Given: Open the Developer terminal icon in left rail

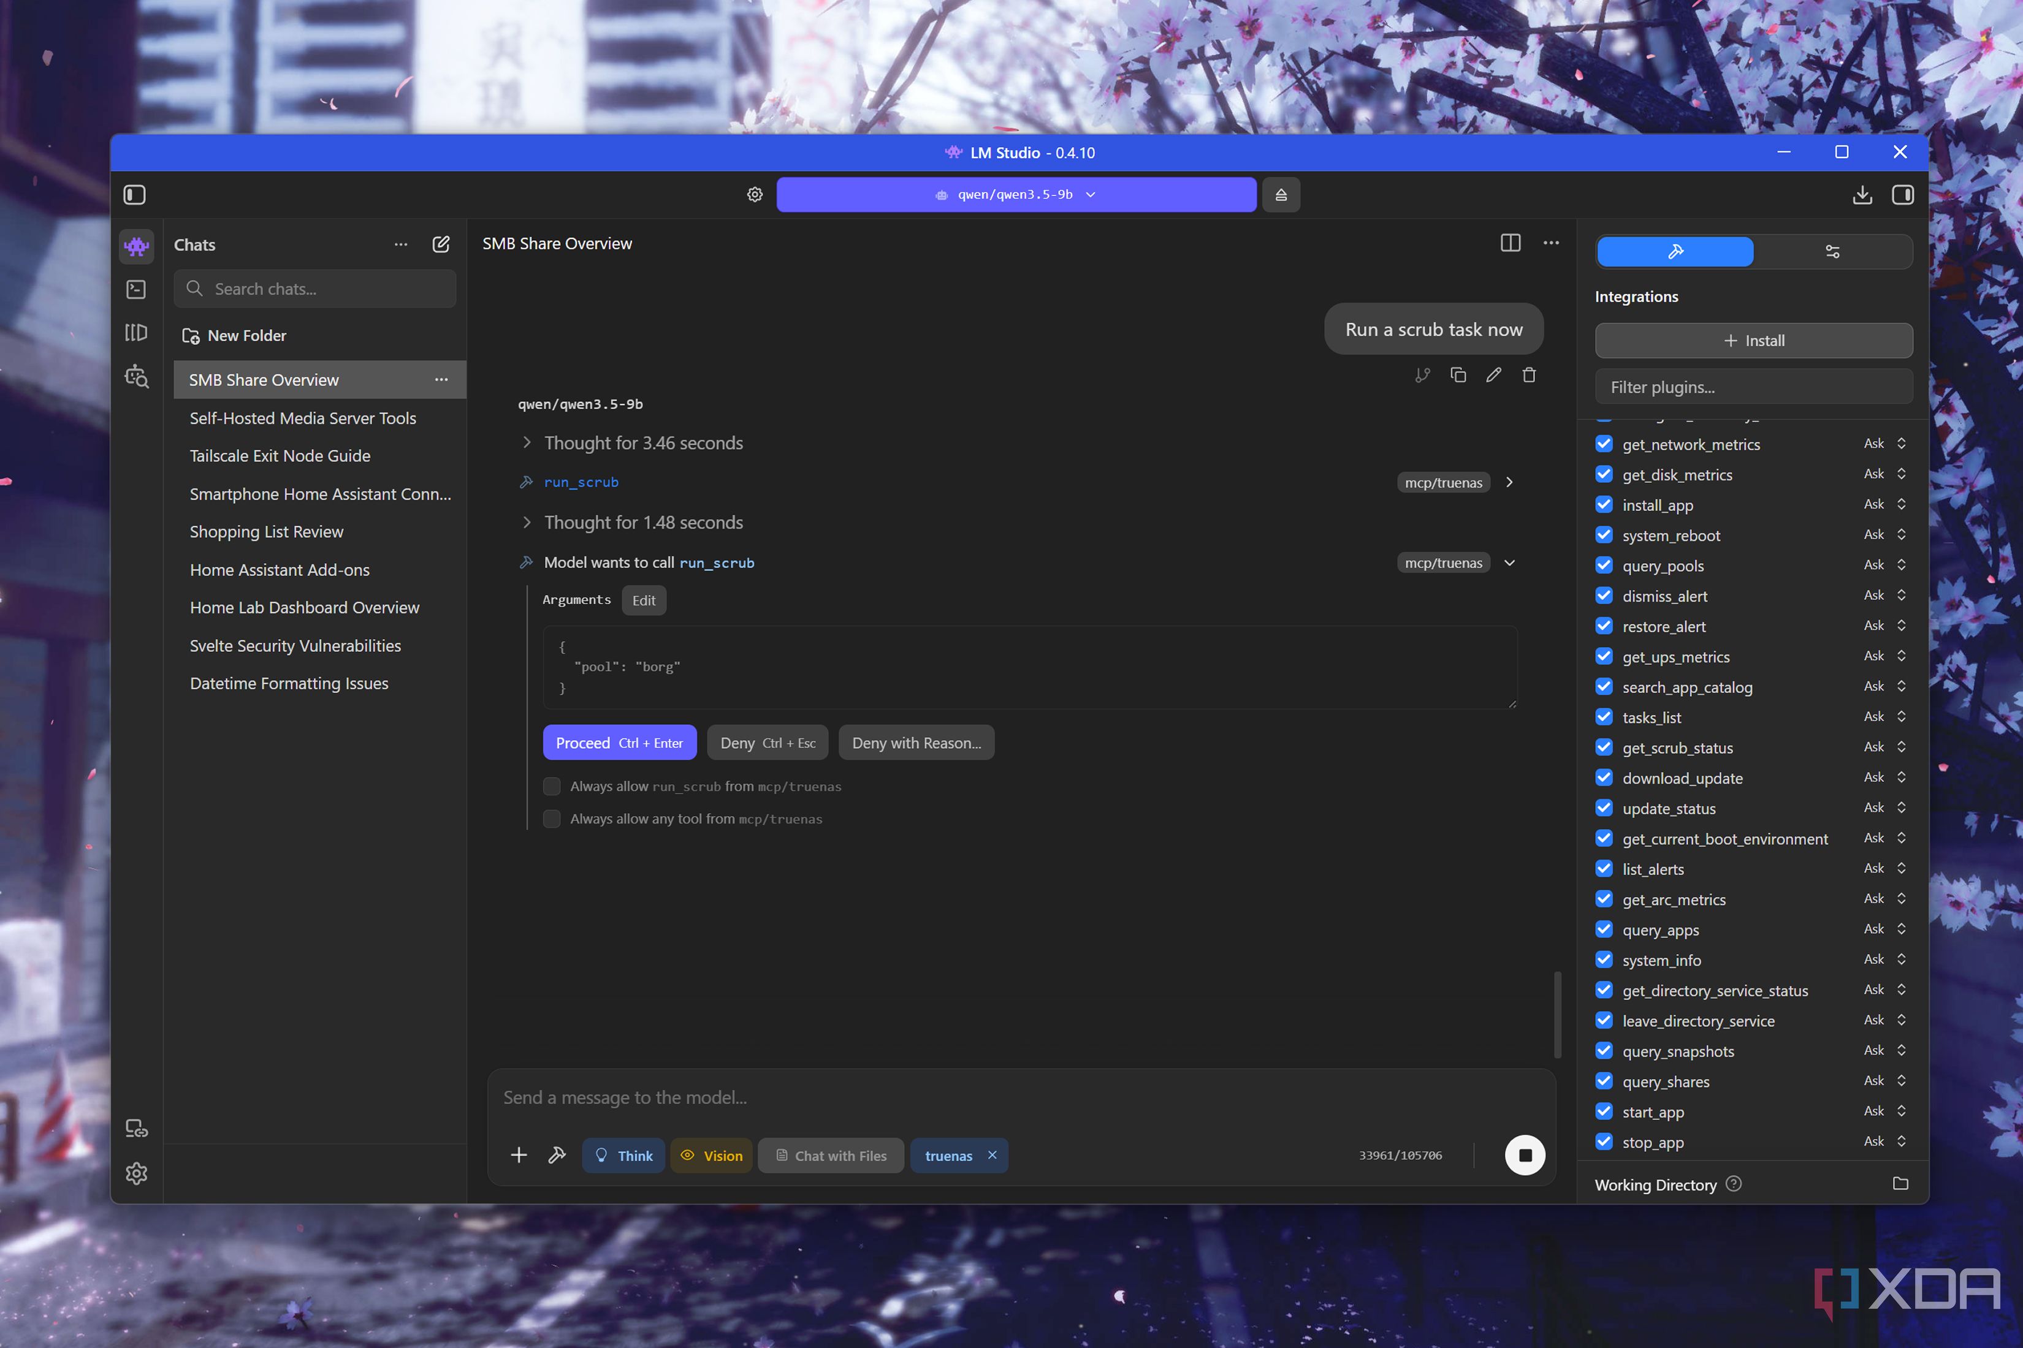Looking at the screenshot, I should 137,290.
